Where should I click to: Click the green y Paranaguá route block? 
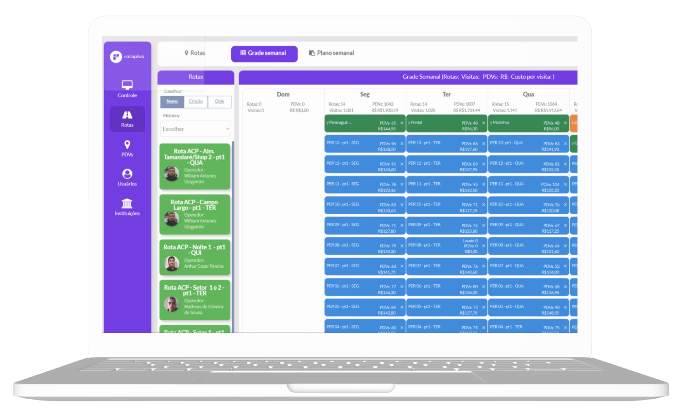pyautogui.click(x=350, y=123)
